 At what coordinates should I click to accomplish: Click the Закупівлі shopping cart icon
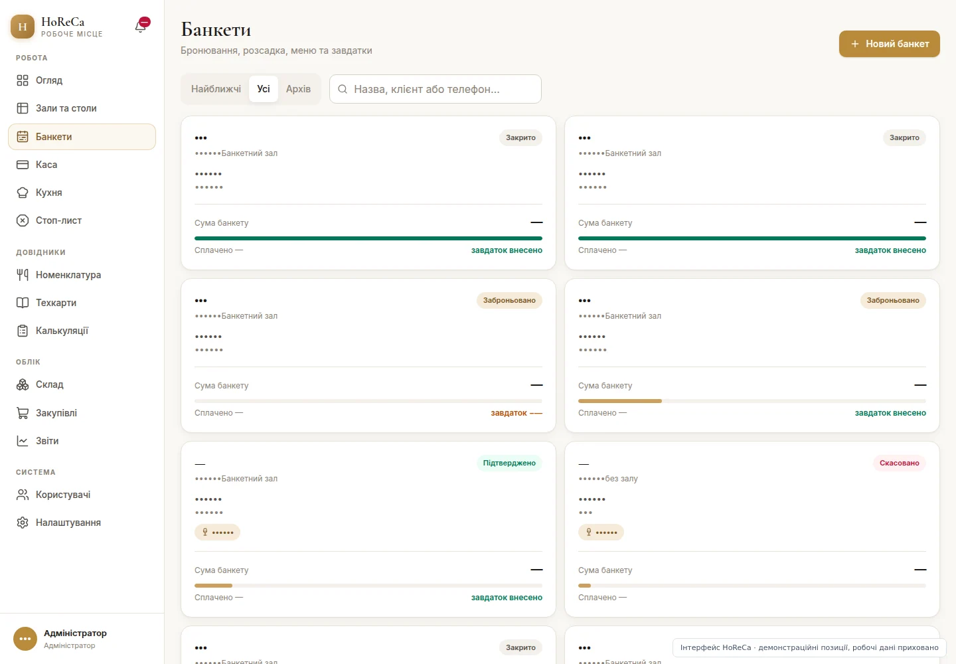[23, 413]
